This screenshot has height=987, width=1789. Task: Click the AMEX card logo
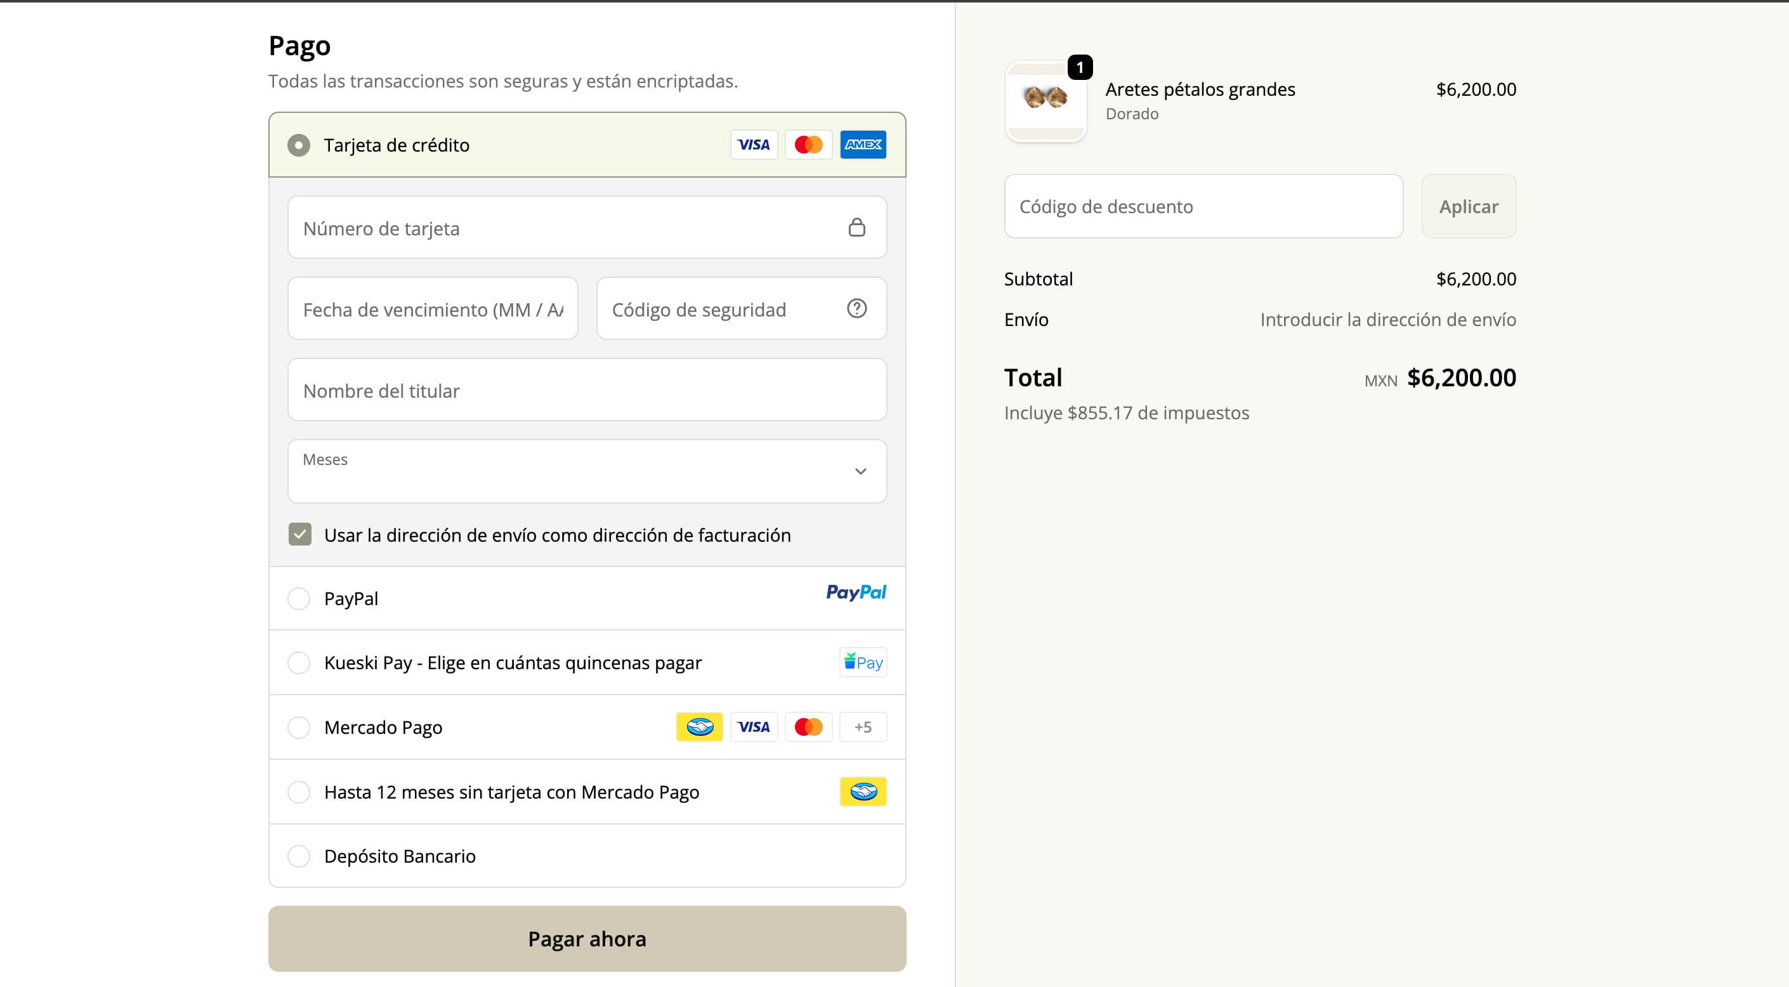click(863, 145)
